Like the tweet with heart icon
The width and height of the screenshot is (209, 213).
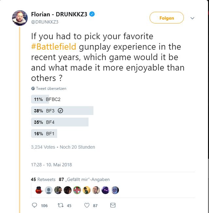click(x=87, y=205)
